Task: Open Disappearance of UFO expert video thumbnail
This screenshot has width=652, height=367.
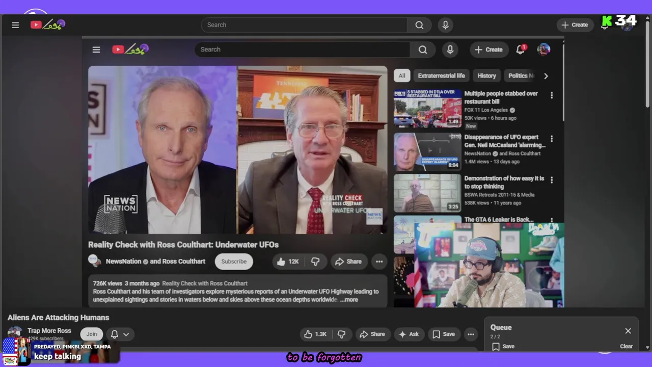Action: (x=427, y=151)
